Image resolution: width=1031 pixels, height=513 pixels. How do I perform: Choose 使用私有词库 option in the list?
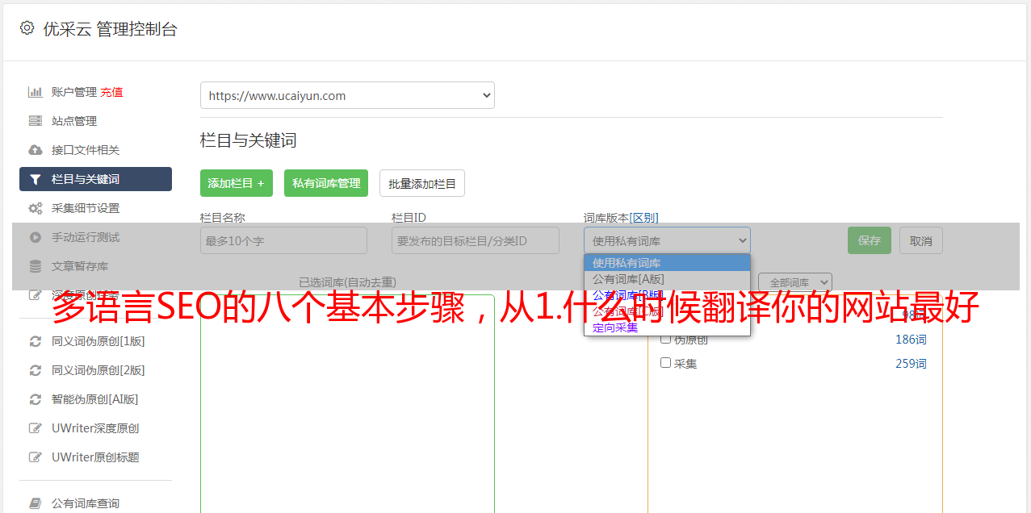667,263
